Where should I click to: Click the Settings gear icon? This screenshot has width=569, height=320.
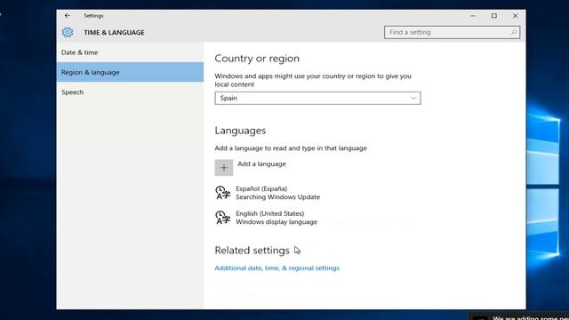[68, 32]
